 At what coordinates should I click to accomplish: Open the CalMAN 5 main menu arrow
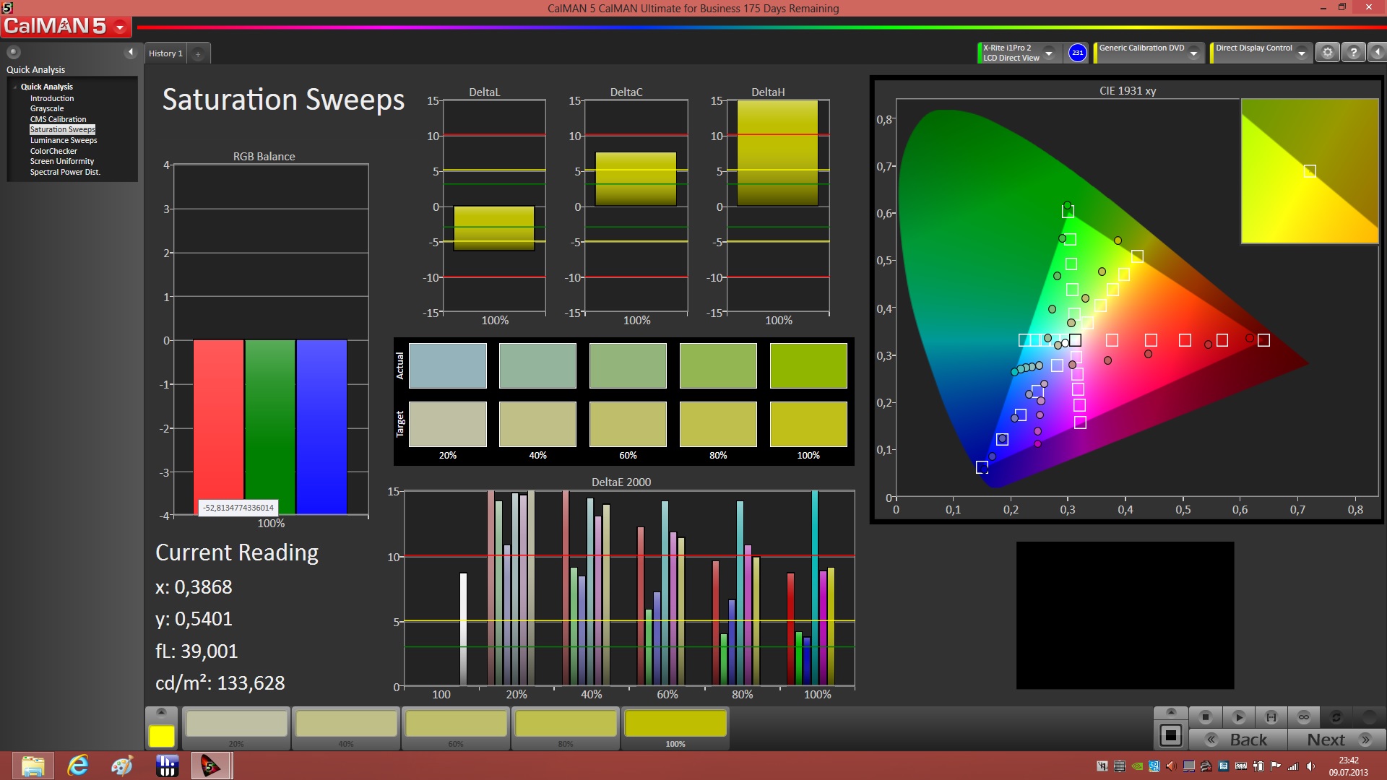tap(120, 27)
